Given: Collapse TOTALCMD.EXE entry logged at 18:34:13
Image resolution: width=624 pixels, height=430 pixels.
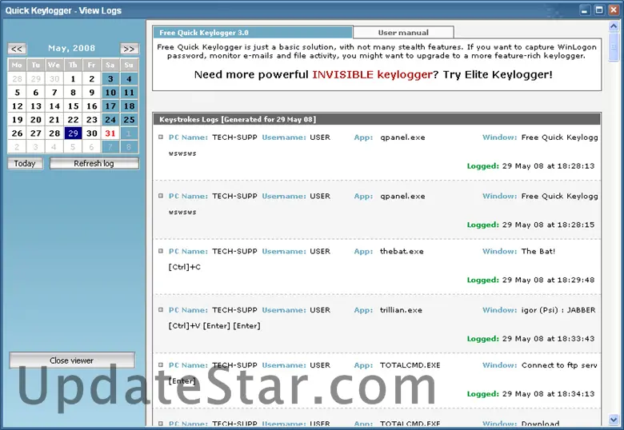Looking at the screenshot, I should pyautogui.click(x=161, y=364).
